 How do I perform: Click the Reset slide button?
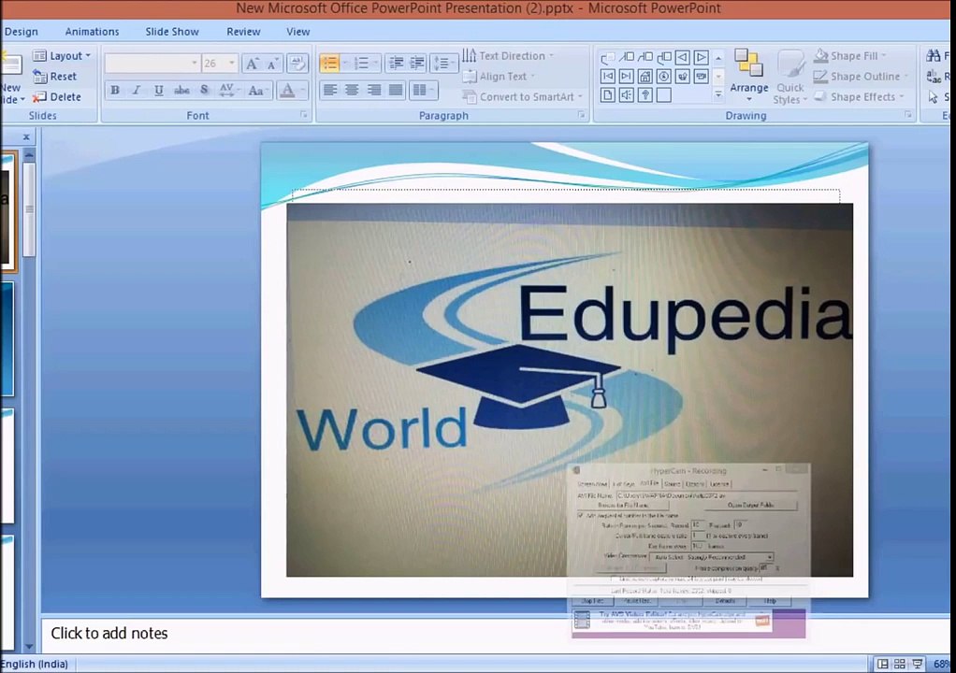pyautogui.click(x=55, y=76)
